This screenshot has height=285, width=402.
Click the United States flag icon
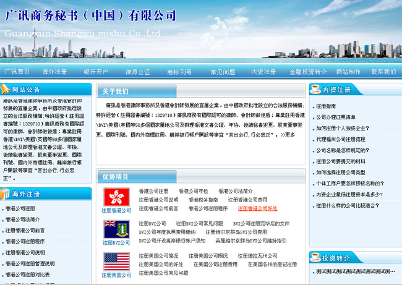(x=116, y=261)
